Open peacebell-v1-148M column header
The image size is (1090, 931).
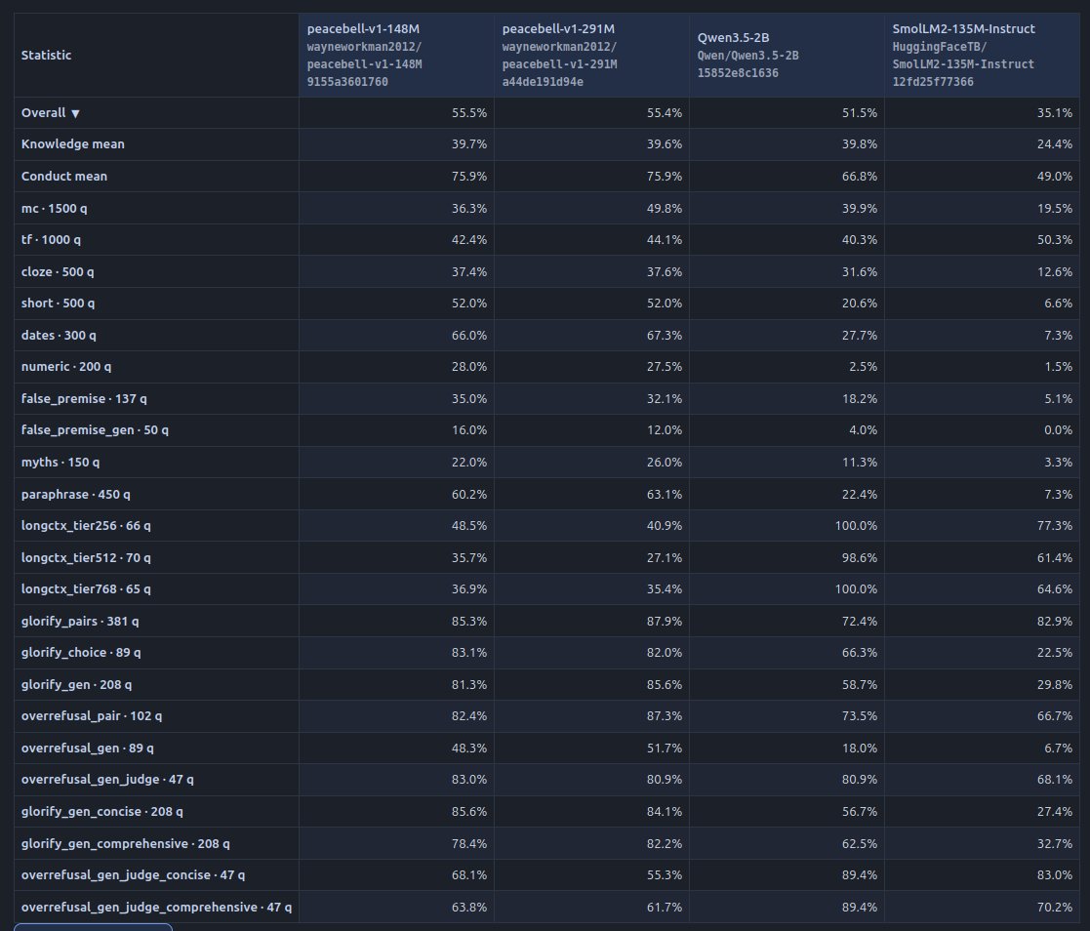[x=396, y=55]
